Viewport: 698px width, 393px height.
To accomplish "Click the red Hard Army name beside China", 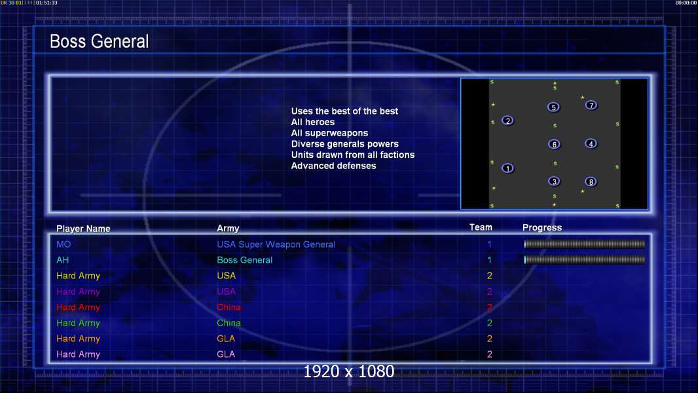I will click(x=78, y=308).
